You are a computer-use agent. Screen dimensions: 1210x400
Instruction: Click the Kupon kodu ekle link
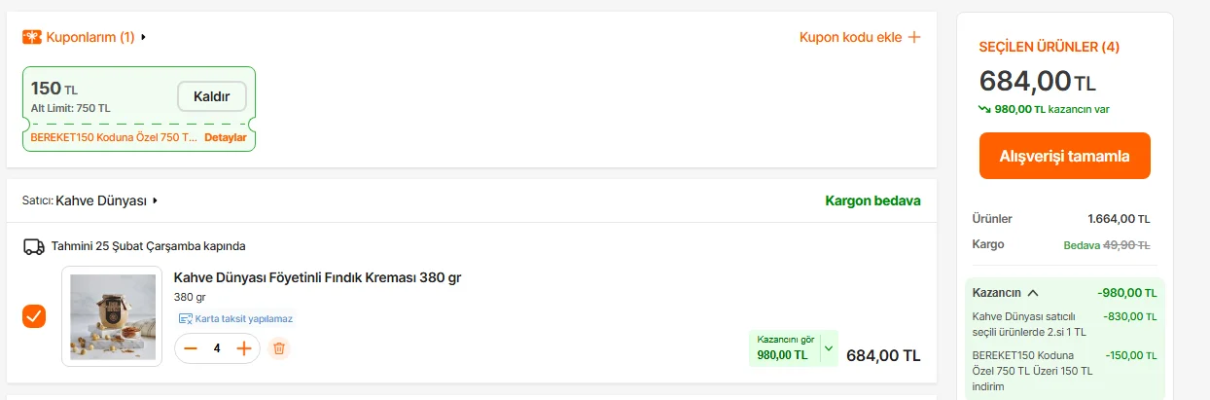pyautogui.click(x=850, y=38)
